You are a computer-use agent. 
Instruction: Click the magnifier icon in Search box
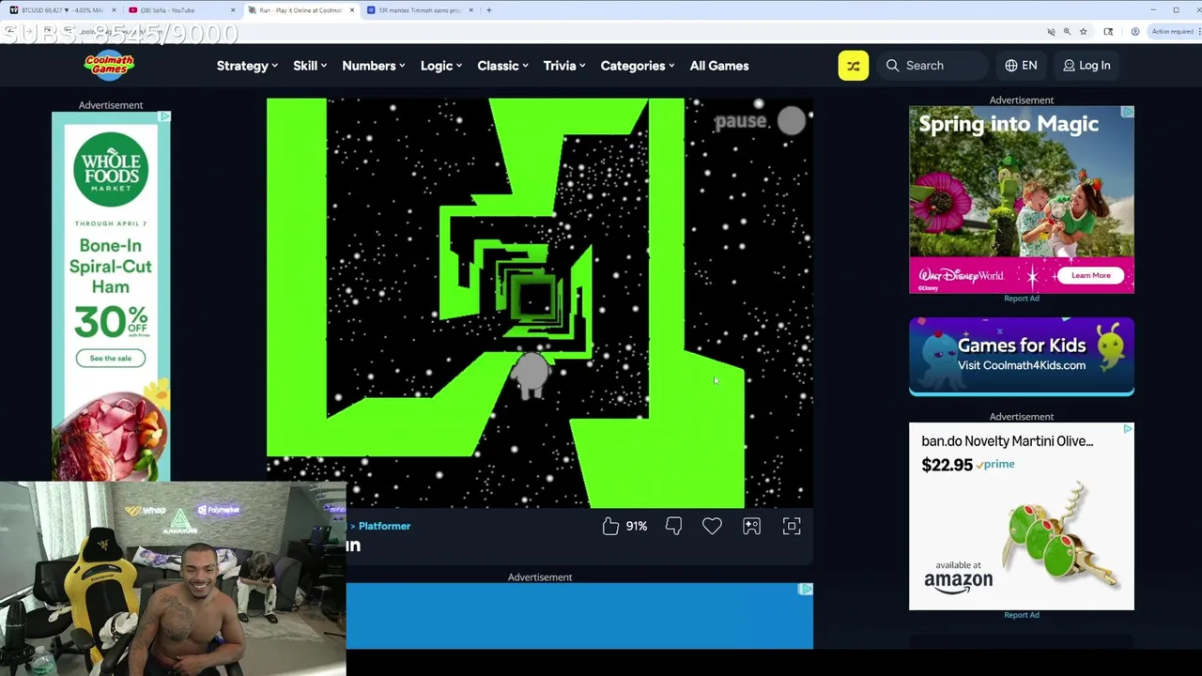(x=892, y=66)
